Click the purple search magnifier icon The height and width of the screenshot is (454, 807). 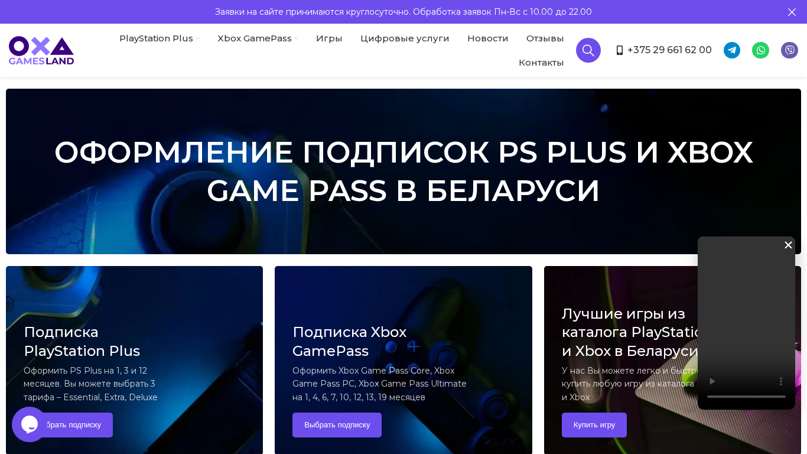click(x=588, y=50)
